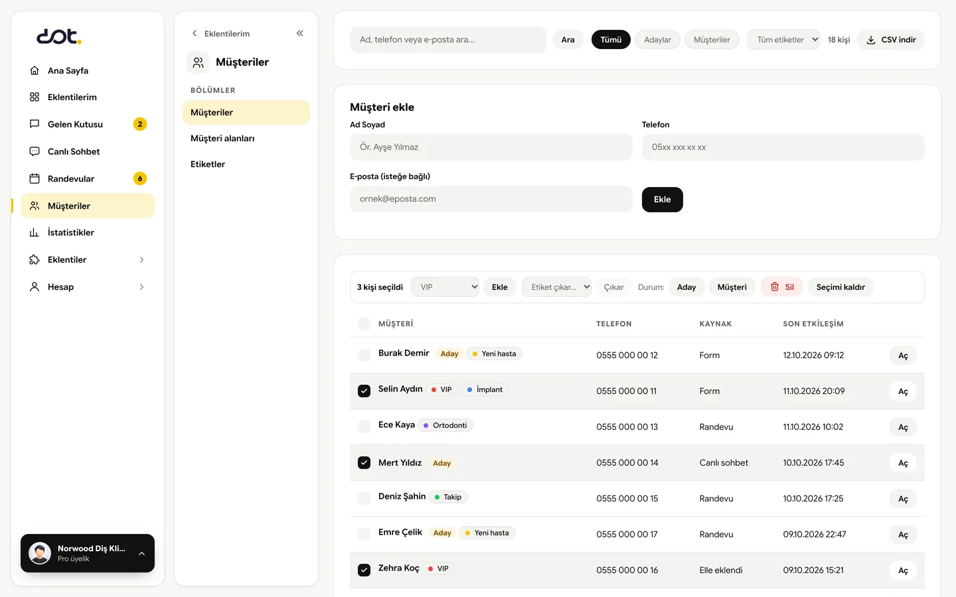Open Zehra Koç with Aç button
Image resolution: width=956 pixels, height=597 pixels.
pyautogui.click(x=903, y=570)
